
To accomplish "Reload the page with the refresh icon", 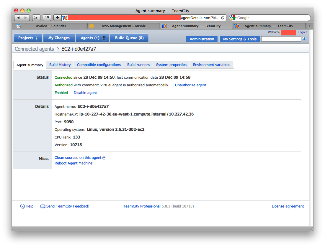I will (223, 18).
